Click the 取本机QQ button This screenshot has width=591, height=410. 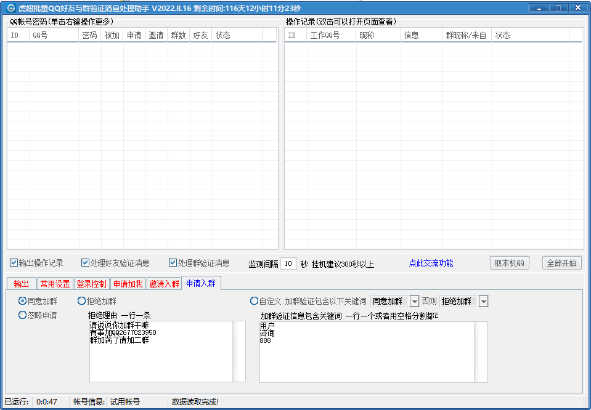click(510, 263)
